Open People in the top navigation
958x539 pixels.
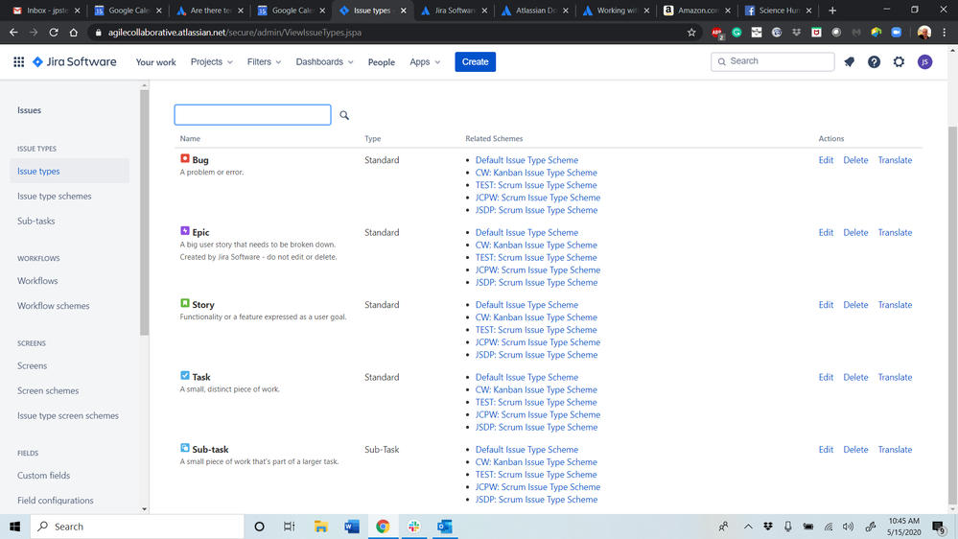382,61
